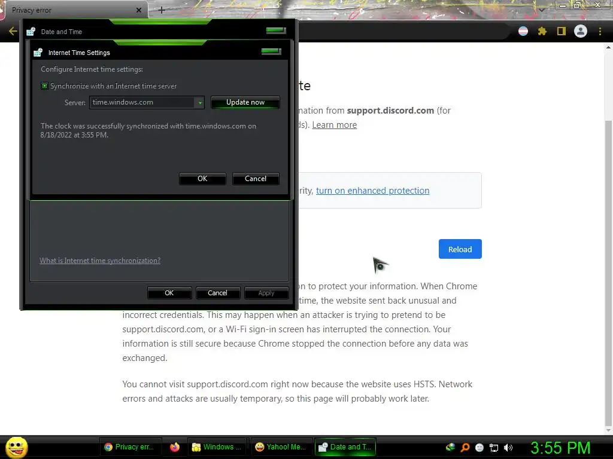This screenshot has width=613, height=459.
Task: Cancel the Internet Time Settings dialog
Action: pos(255,178)
